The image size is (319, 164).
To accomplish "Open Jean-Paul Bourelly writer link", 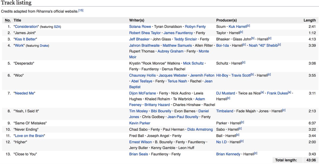I will pos(183,117).
